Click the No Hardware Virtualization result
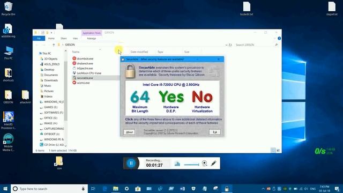 (x=202, y=102)
